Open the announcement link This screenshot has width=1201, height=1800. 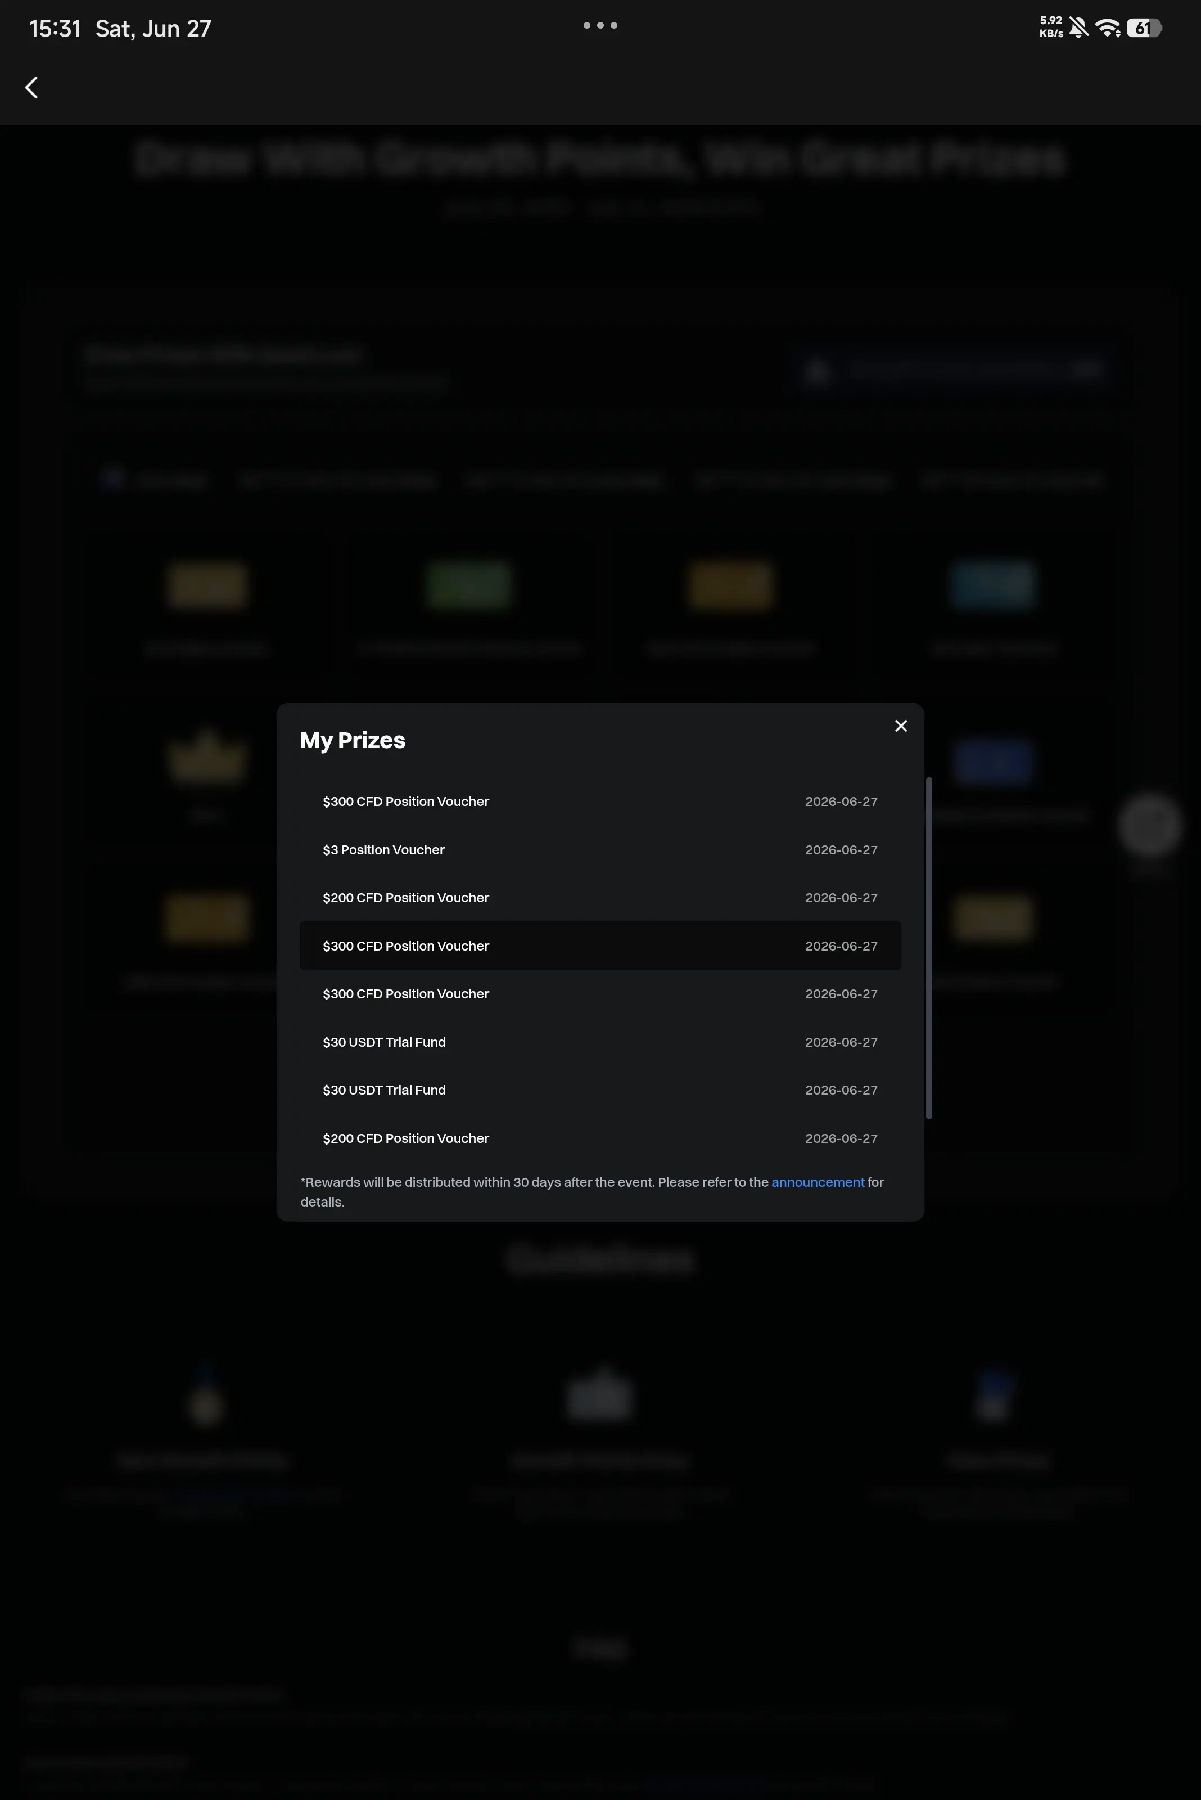pyautogui.click(x=818, y=1182)
